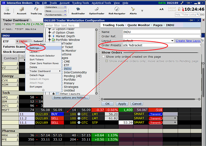Viewport: 206px width, 146px height.
Task: Open the View menu
Action: click(x=117, y=3)
